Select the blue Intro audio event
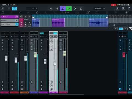The width and height of the screenshot is (132, 99). pyautogui.click(x=35, y=23)
